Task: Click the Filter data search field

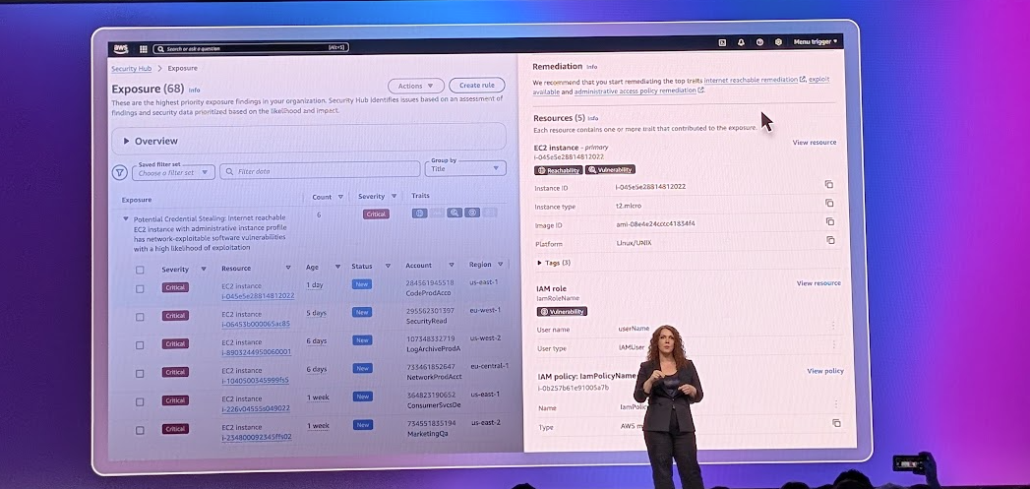Action: [320, 171]
